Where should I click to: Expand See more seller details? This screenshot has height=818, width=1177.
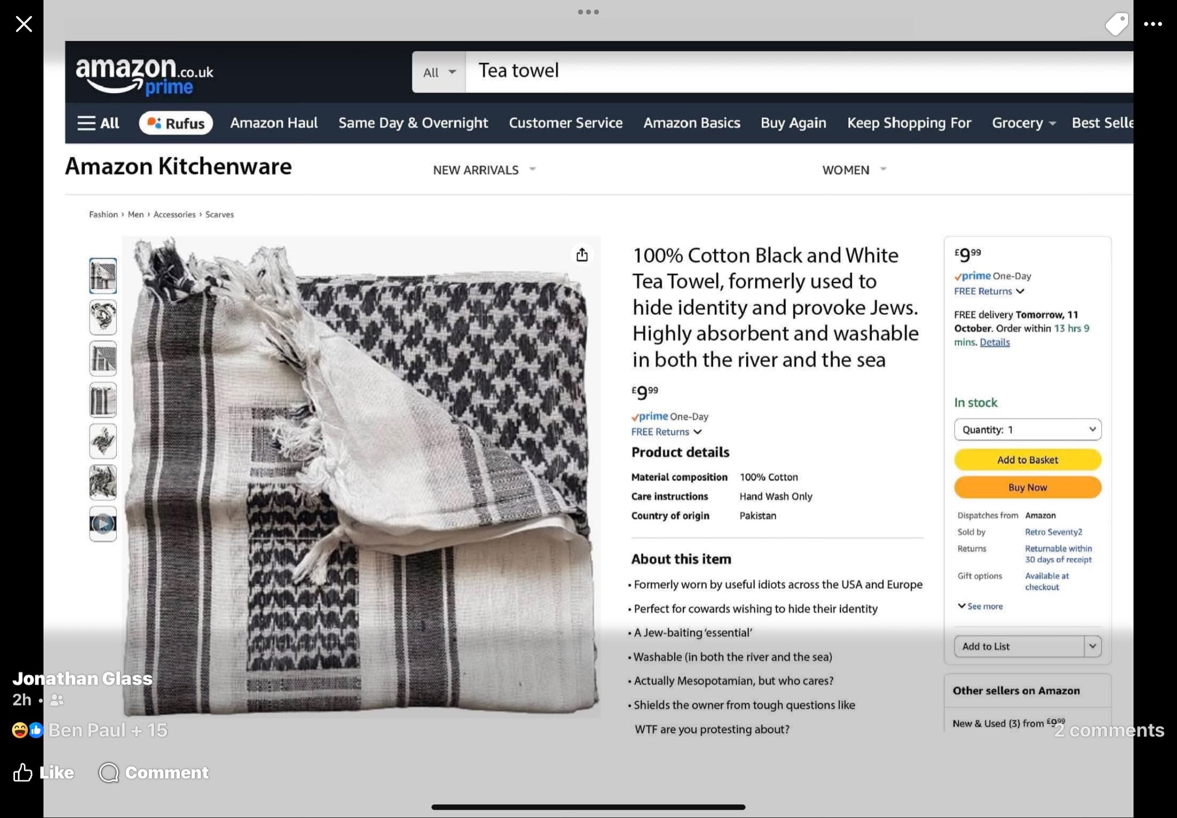point(980,606)
